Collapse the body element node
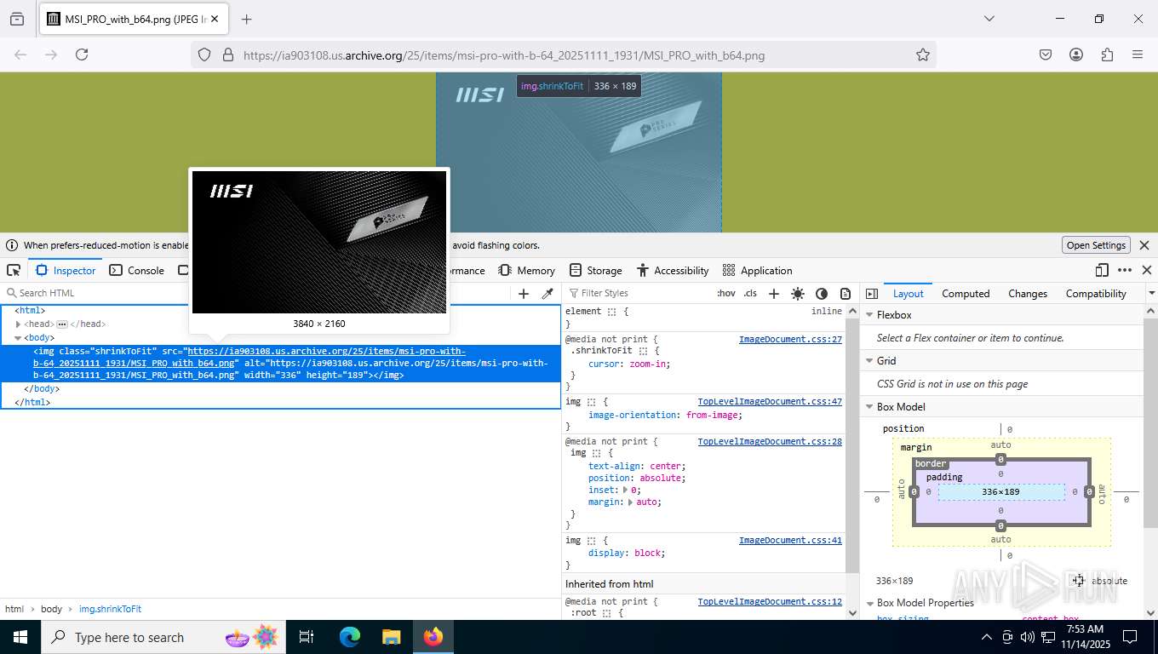The image size is (1158, 654). tap(18, 338)
